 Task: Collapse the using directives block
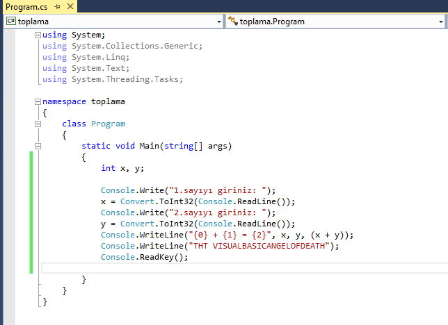pos(38,35)
